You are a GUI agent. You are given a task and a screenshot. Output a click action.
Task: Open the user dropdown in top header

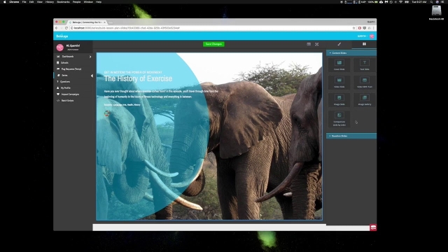362,36
